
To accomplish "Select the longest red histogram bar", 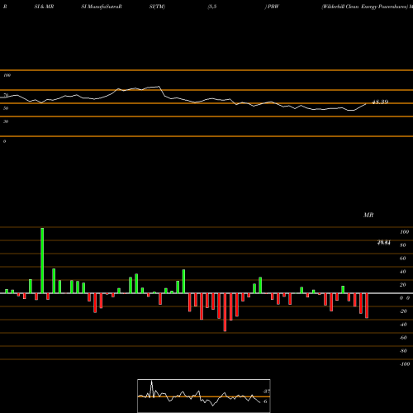I will pyautogui.click(x=225, y=312).
